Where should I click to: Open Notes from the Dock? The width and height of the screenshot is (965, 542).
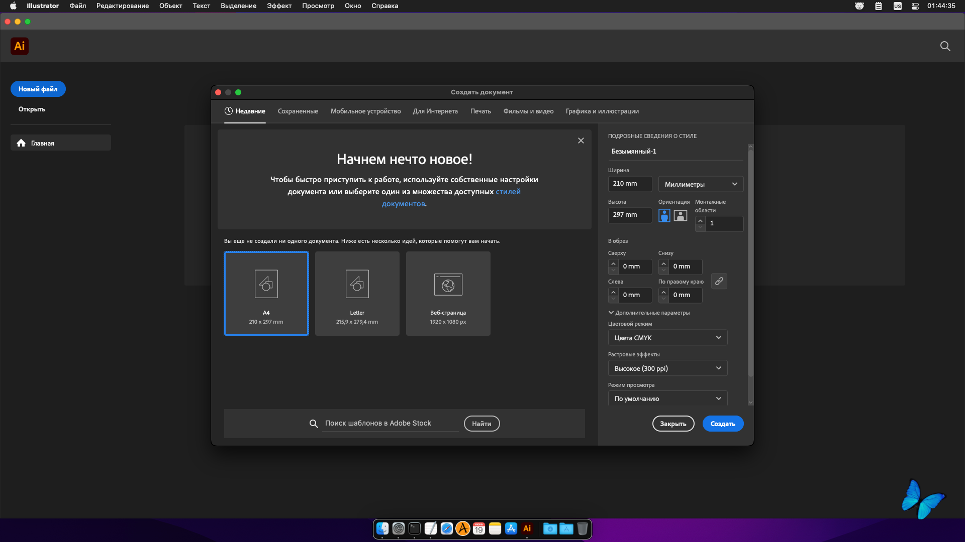pos(495,528)
